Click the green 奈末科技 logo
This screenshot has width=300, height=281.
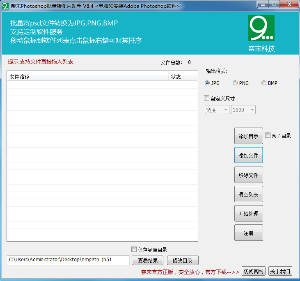click(x=261, y=28)
